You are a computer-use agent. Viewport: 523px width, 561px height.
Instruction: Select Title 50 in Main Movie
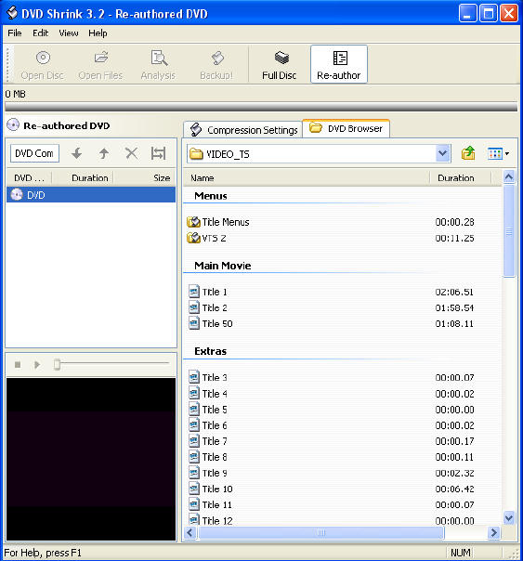point(211,323)
